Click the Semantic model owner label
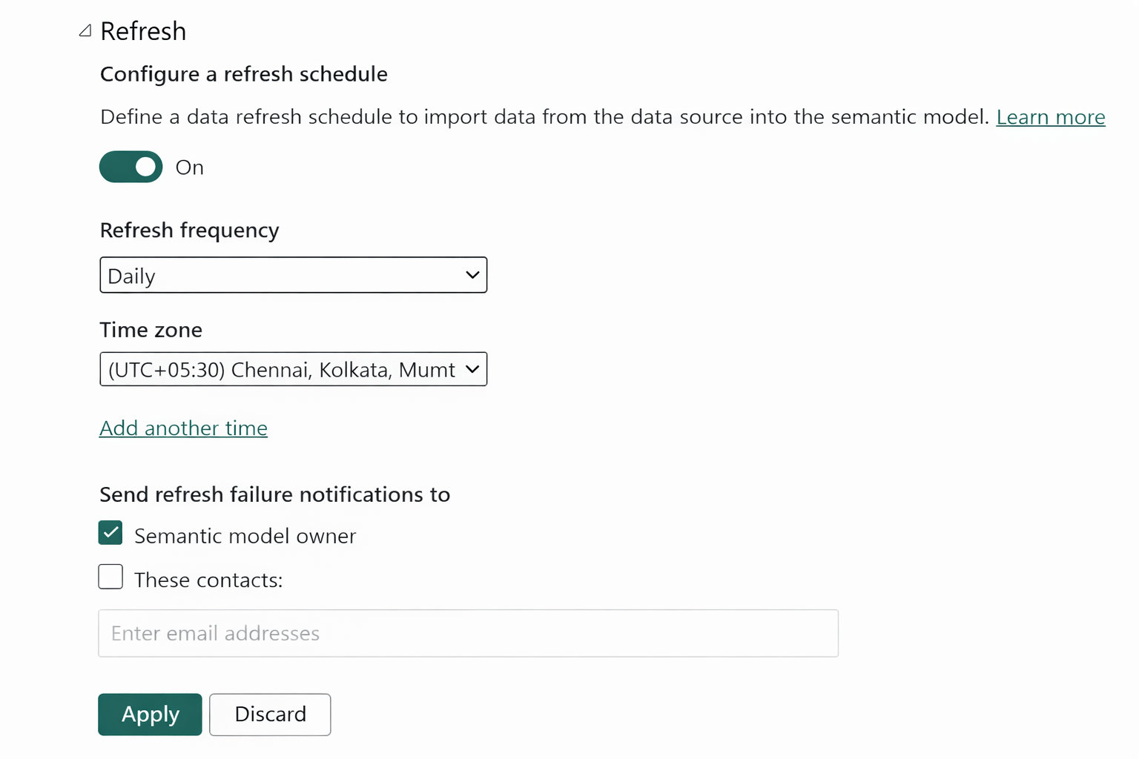 [x=245, y=536]
